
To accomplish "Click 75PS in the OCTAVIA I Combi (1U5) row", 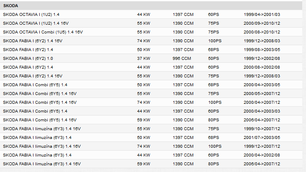I will (214, 32).
